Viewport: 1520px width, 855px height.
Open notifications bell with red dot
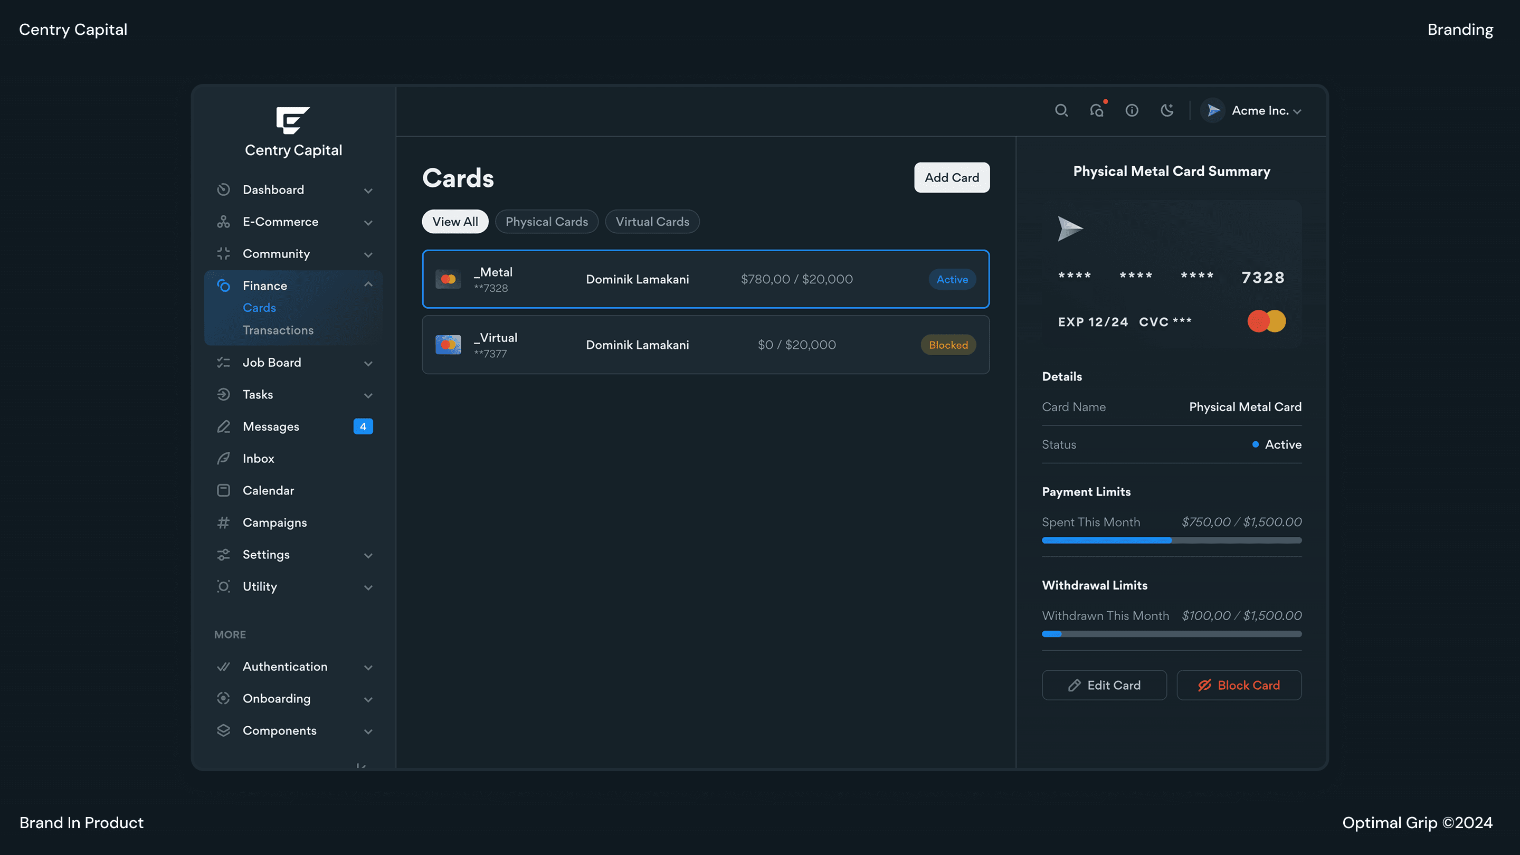[1097, 110]
